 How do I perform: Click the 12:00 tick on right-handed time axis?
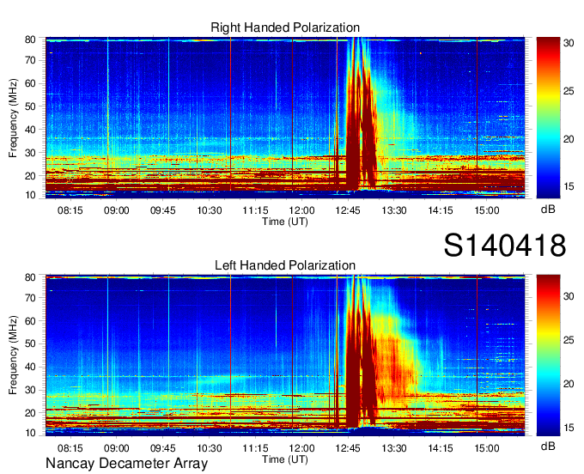point(301,210)
